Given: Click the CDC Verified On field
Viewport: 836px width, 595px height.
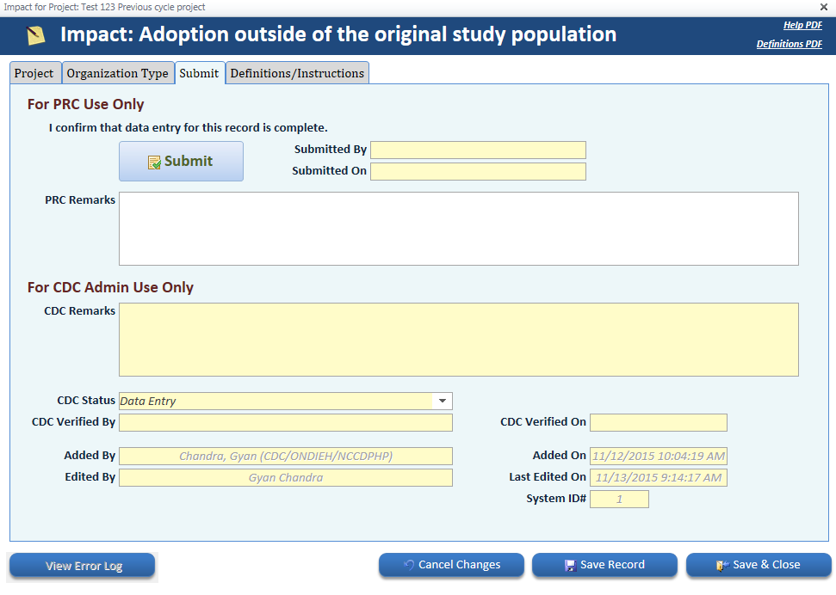Looking at the screenshot, I should (x=658, y=422).
